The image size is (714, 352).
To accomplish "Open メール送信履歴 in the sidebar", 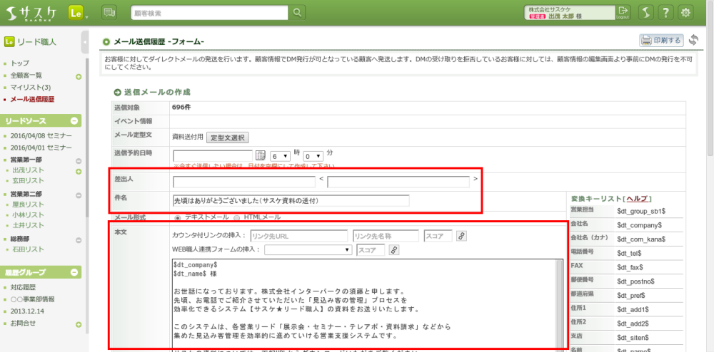I will (32, 99).
